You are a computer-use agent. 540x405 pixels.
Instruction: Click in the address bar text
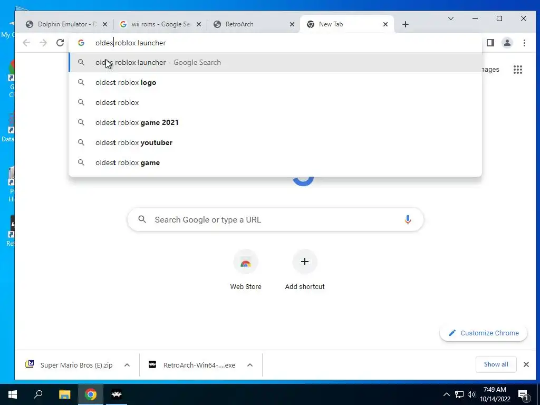[x=131, y=43]
